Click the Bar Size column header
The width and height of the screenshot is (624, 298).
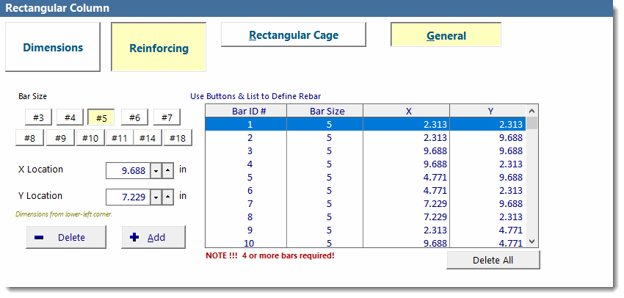tap(327, 111)
